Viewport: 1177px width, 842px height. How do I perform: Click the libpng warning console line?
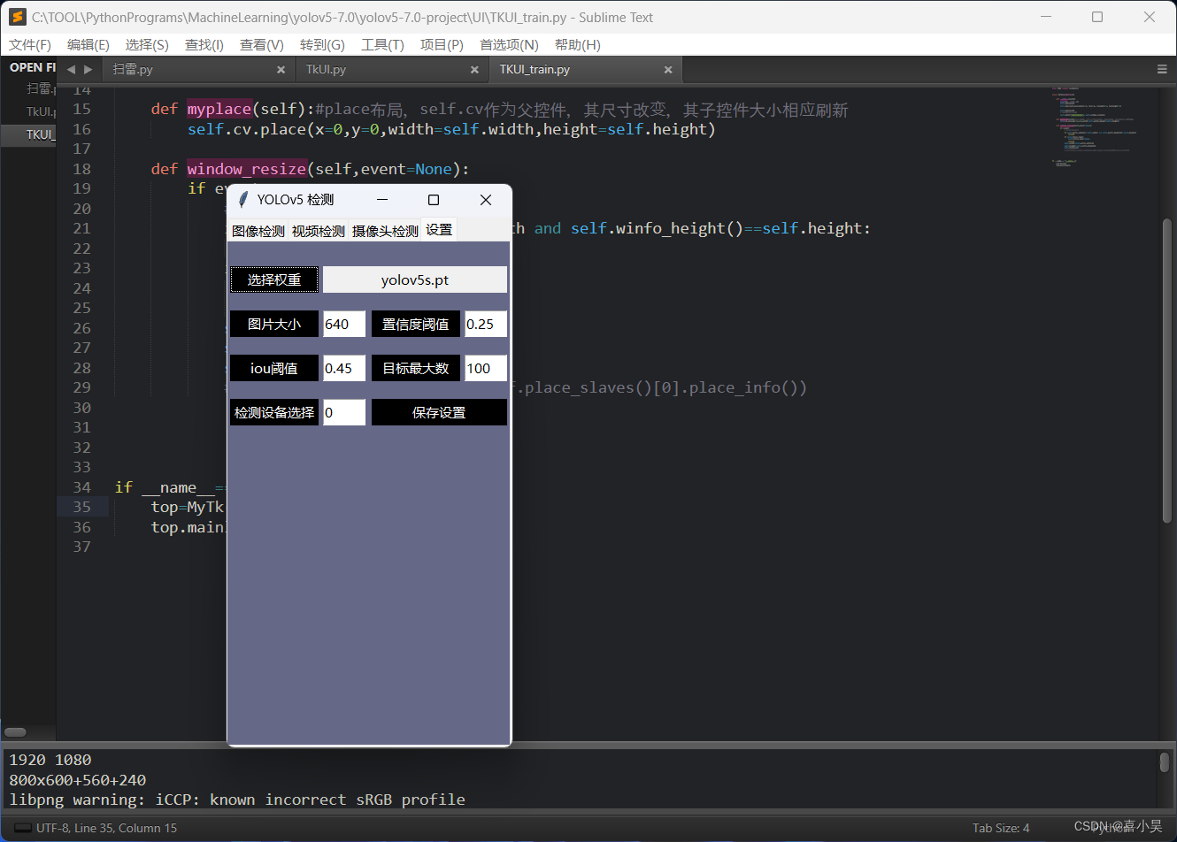[237, 800]
